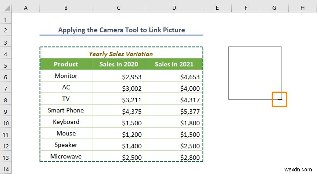This screenshot has height=174, width=317.
Task: Select column B header
Action: tap(66, 8)
